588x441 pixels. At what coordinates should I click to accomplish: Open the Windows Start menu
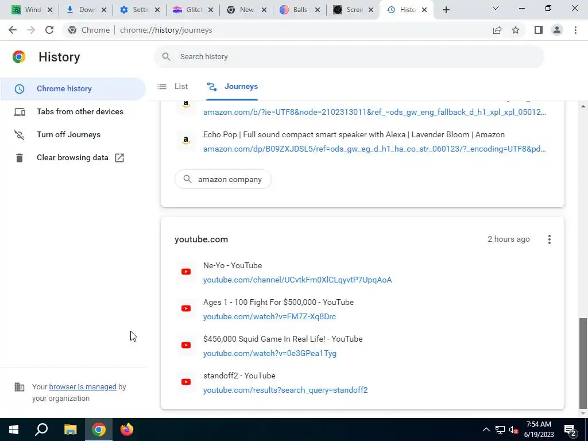[14, 430]
